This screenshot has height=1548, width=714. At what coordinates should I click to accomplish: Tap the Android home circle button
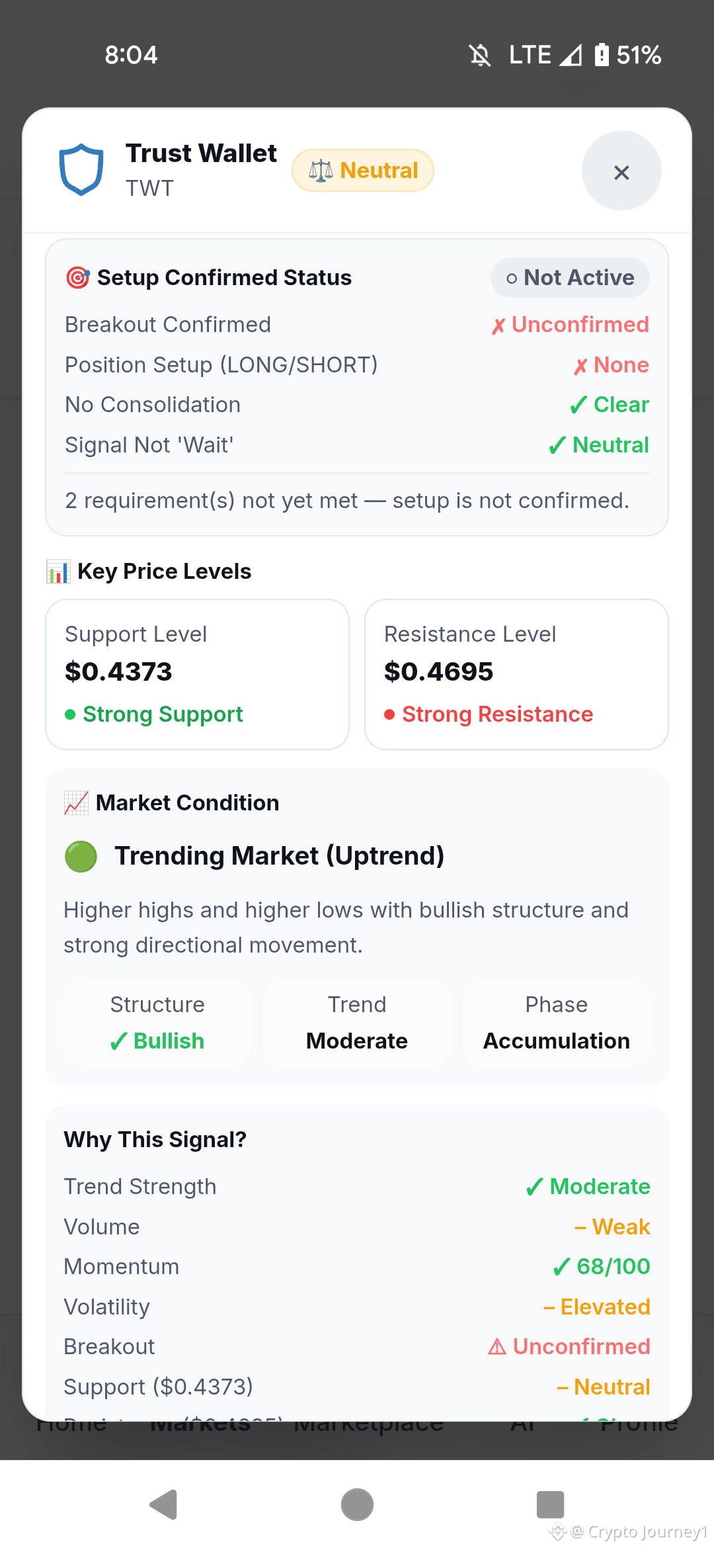click(x=357, y=1505)
